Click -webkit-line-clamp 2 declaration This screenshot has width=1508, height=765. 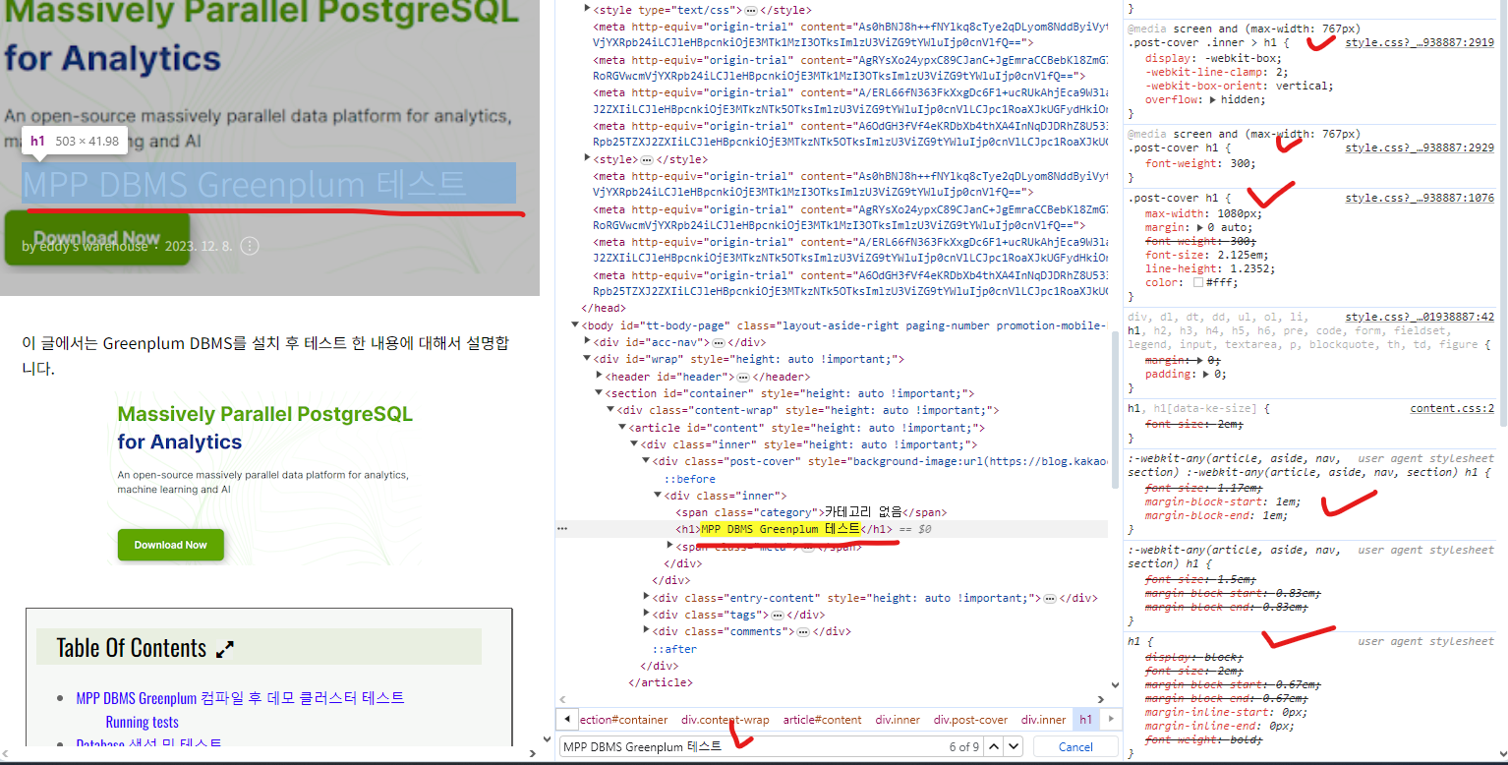pos(1217,72)
